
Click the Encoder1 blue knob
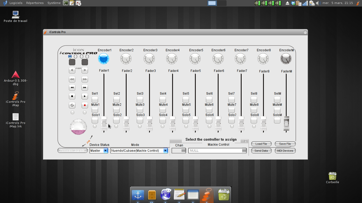[103, 59]
